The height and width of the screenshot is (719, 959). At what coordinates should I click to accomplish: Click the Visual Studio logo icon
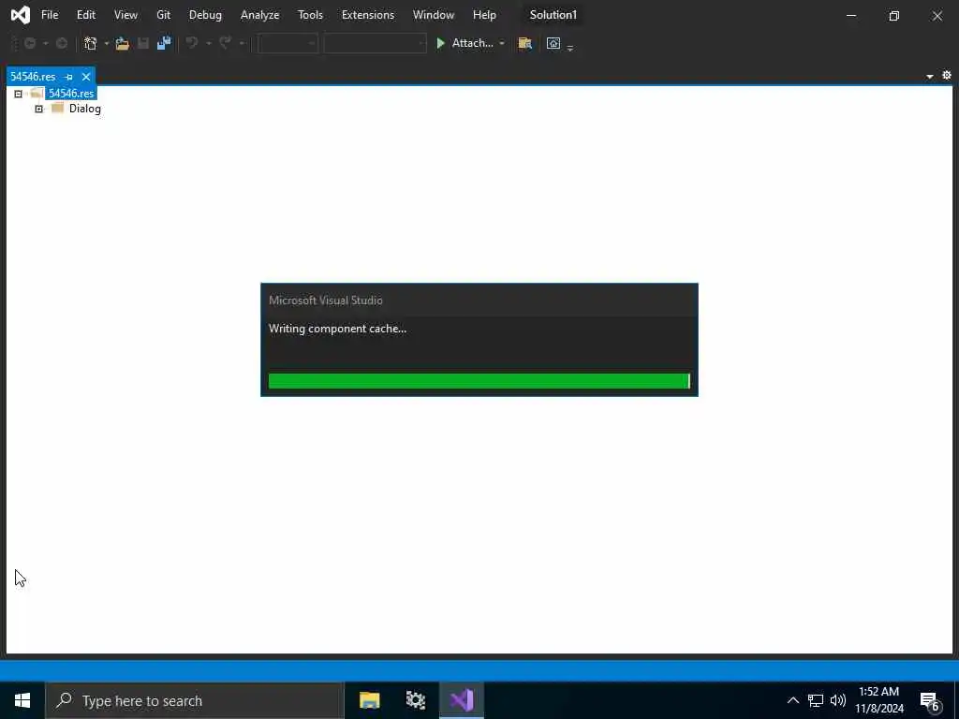pyautogui.click(x=21, y=15)
